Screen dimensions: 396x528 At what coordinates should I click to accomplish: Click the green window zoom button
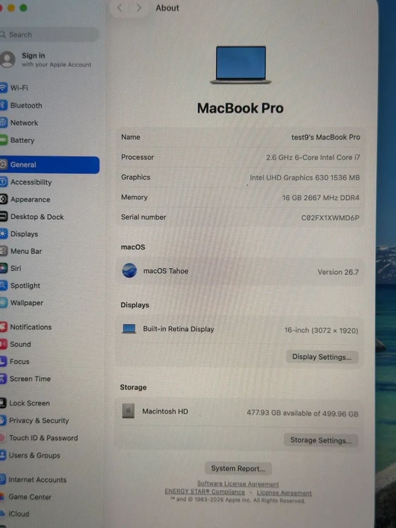pos(24,8)
